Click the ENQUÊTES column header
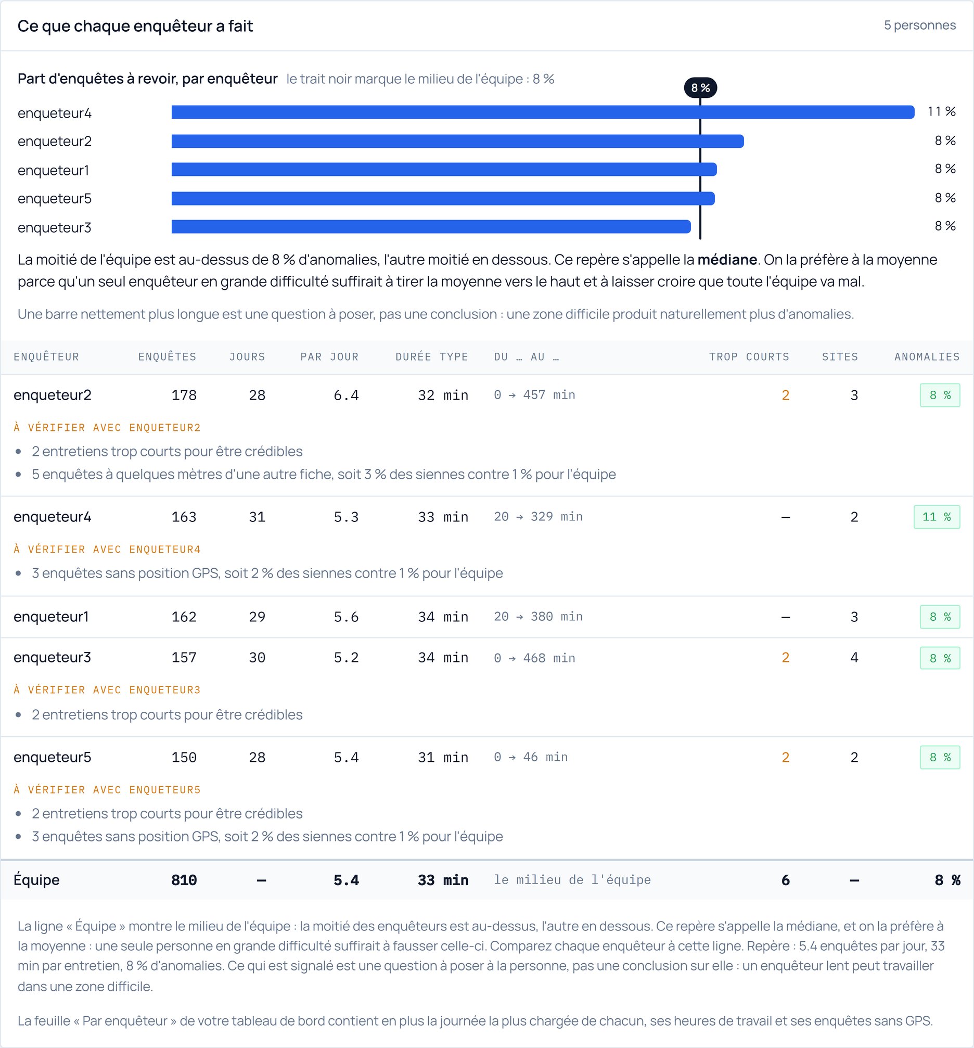Screen dimensions: 974x1048 (x=167, y=357)
